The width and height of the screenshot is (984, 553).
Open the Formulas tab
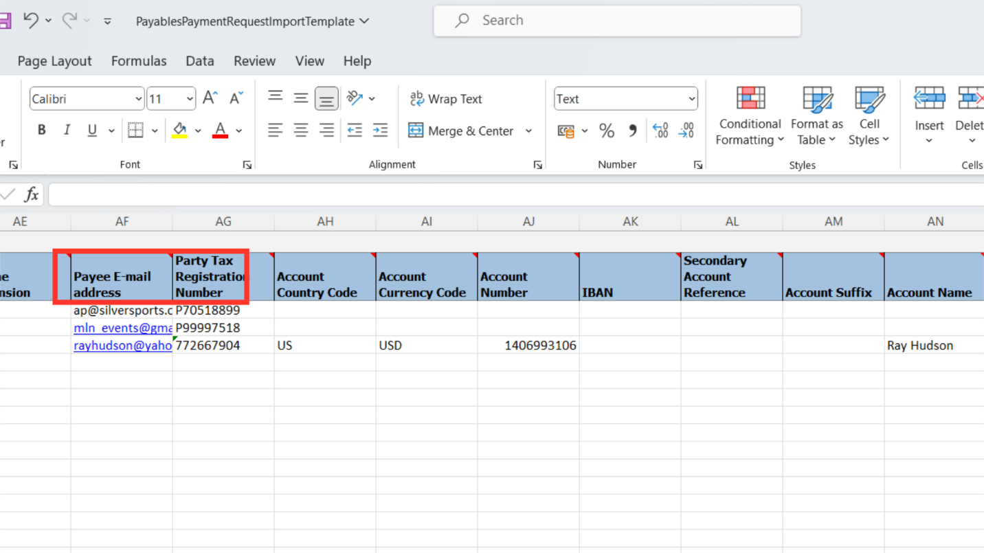click(x=139, y=61)
